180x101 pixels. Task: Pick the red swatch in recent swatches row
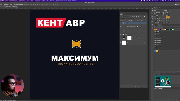pyautogui.click(x=157, y=29)
